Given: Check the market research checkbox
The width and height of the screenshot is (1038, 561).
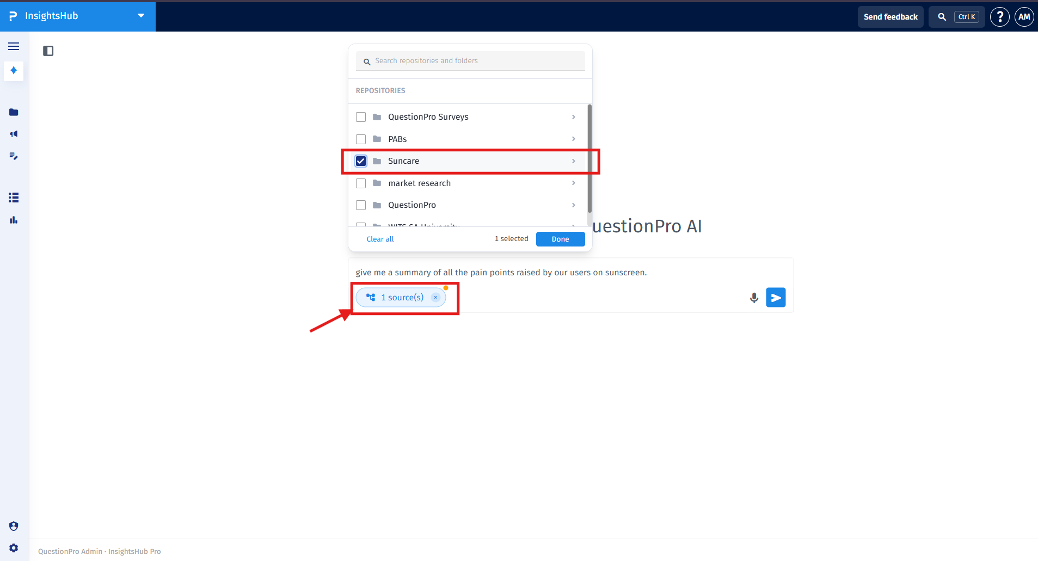Looking at the screenshot, I should tap(360, 183).
